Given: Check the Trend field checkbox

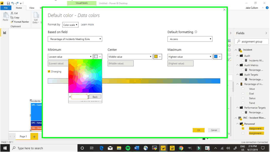Looking at the screenshot, I should tap(243, 103).
